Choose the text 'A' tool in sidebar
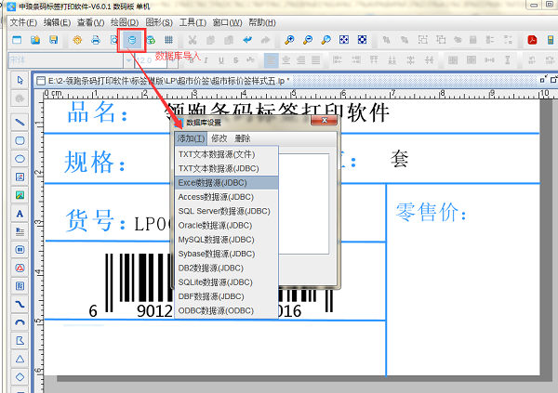Image resolution: width=558 pixels, height=393 pixels. (x=20, y=214)
